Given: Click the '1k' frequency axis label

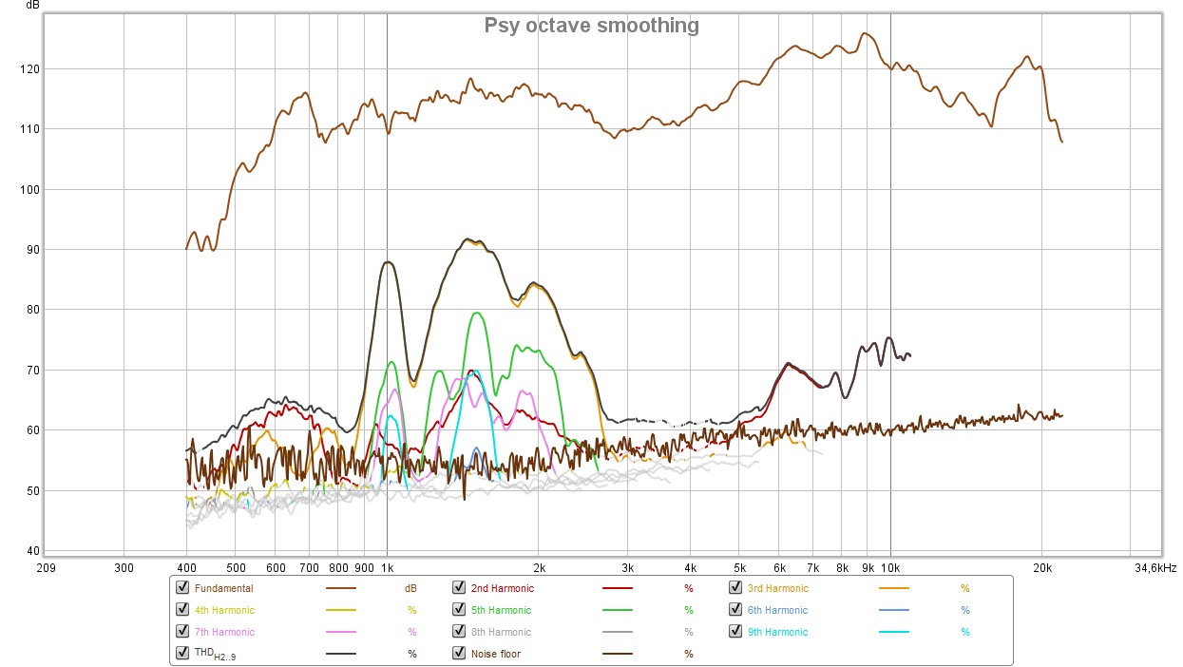Looking at the screenshot, I should point(387,568).
